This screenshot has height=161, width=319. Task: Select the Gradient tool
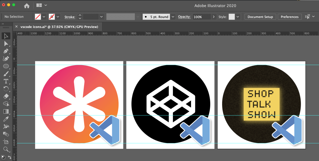[x=6, y=111]
